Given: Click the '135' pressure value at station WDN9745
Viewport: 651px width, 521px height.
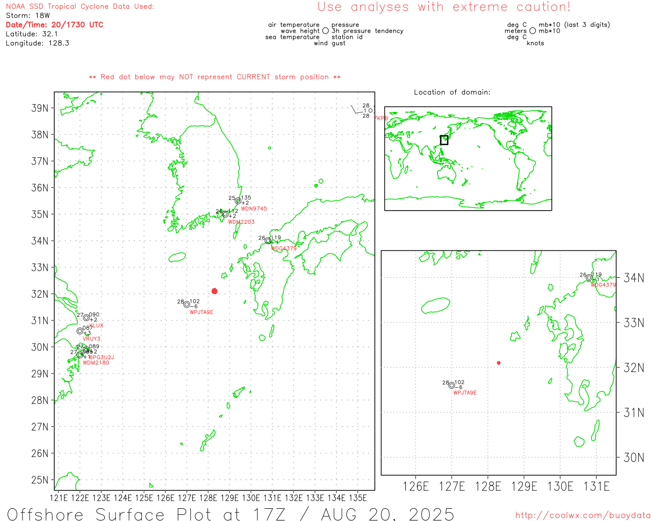Looking at the screenshot, I should coord(246,198).
